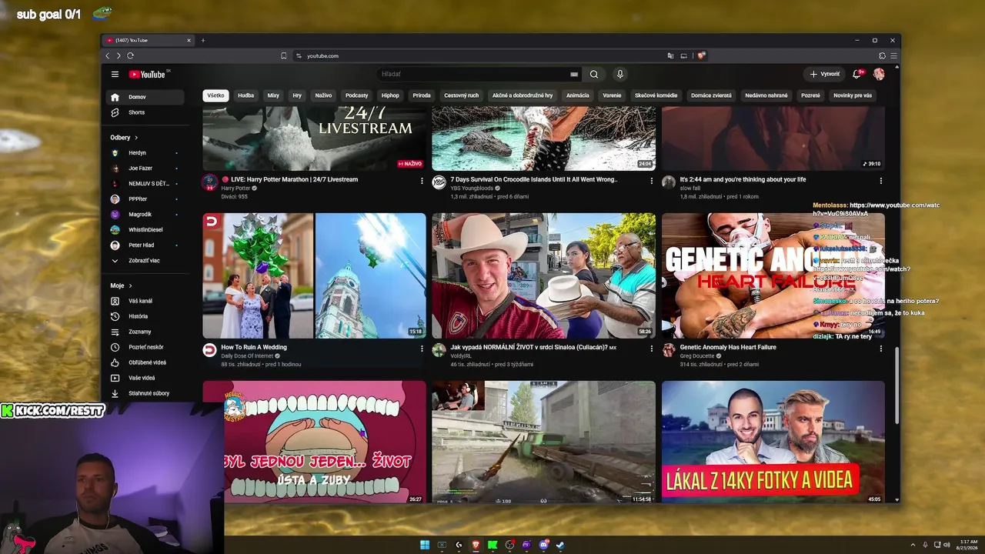
Task: Open Stiahnuté súbory in the sidebar
Action: point(145,393)
